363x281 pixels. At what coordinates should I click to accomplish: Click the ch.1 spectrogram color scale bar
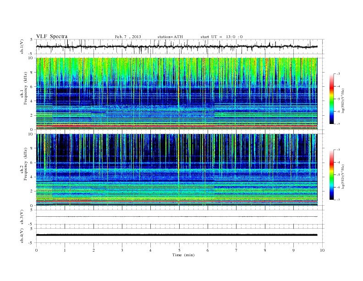coord(332,99)
